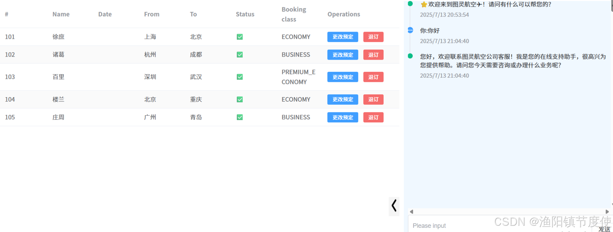
Task: Click passenger name 徐庶
Action: tap(58, 37)
